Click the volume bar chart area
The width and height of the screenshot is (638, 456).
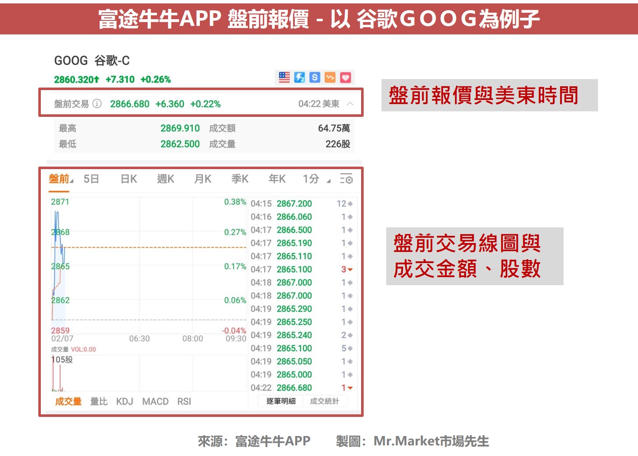[x=149, y=373]
